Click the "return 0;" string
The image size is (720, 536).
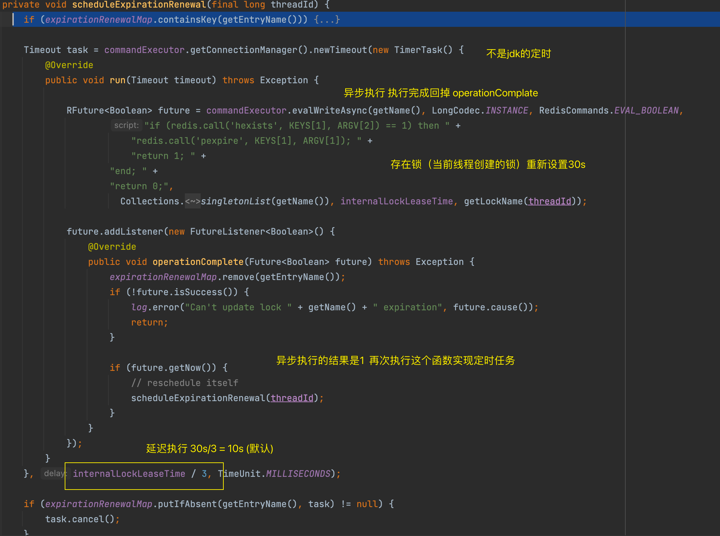[139, 186]
